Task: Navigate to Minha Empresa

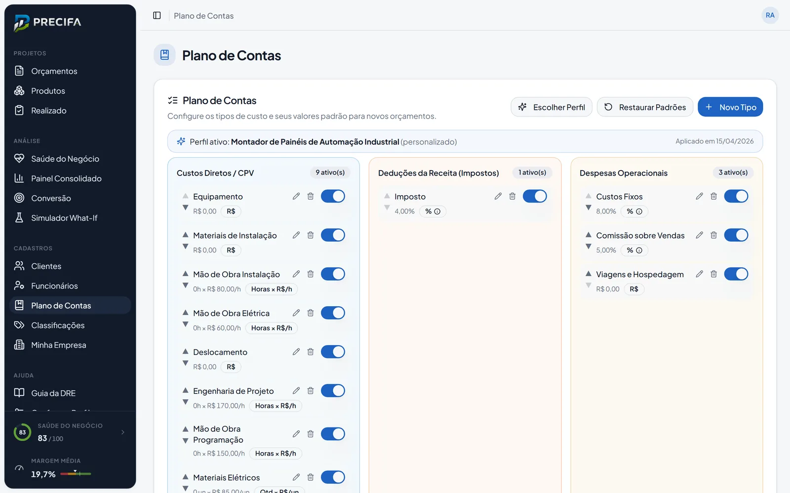Action: pyautogui.click(x=70, y=345)
